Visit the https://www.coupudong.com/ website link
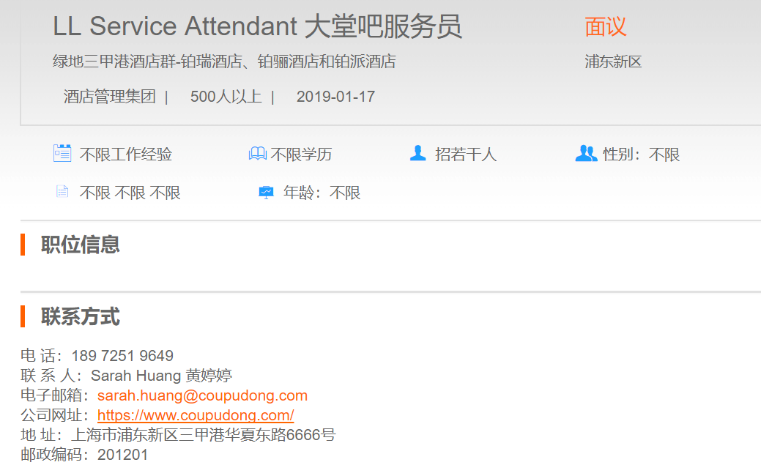Image resolution: width=761 pixels, height=465 pixels. click(x=196, y=415)
